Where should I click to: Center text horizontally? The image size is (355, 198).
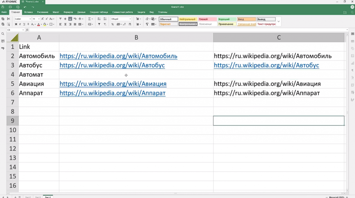tap(65, 24)
